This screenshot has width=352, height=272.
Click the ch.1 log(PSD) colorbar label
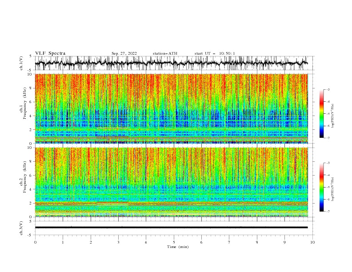coord(333,116)
